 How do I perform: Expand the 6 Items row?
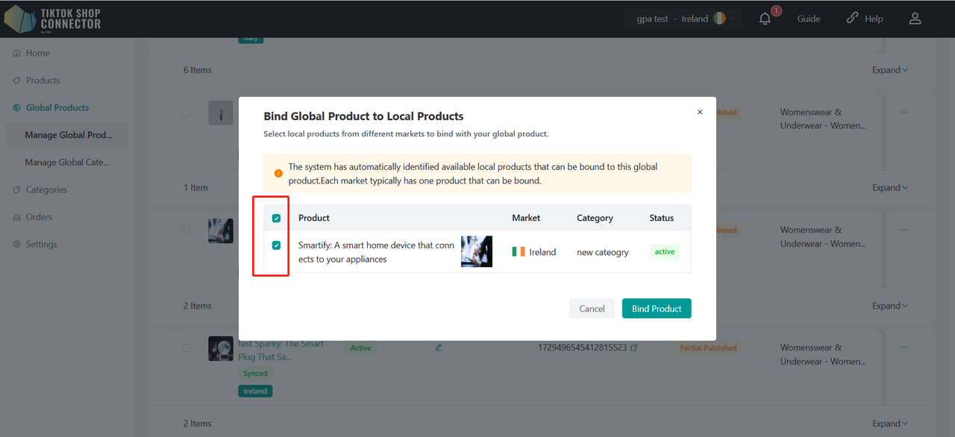[890, 70]
